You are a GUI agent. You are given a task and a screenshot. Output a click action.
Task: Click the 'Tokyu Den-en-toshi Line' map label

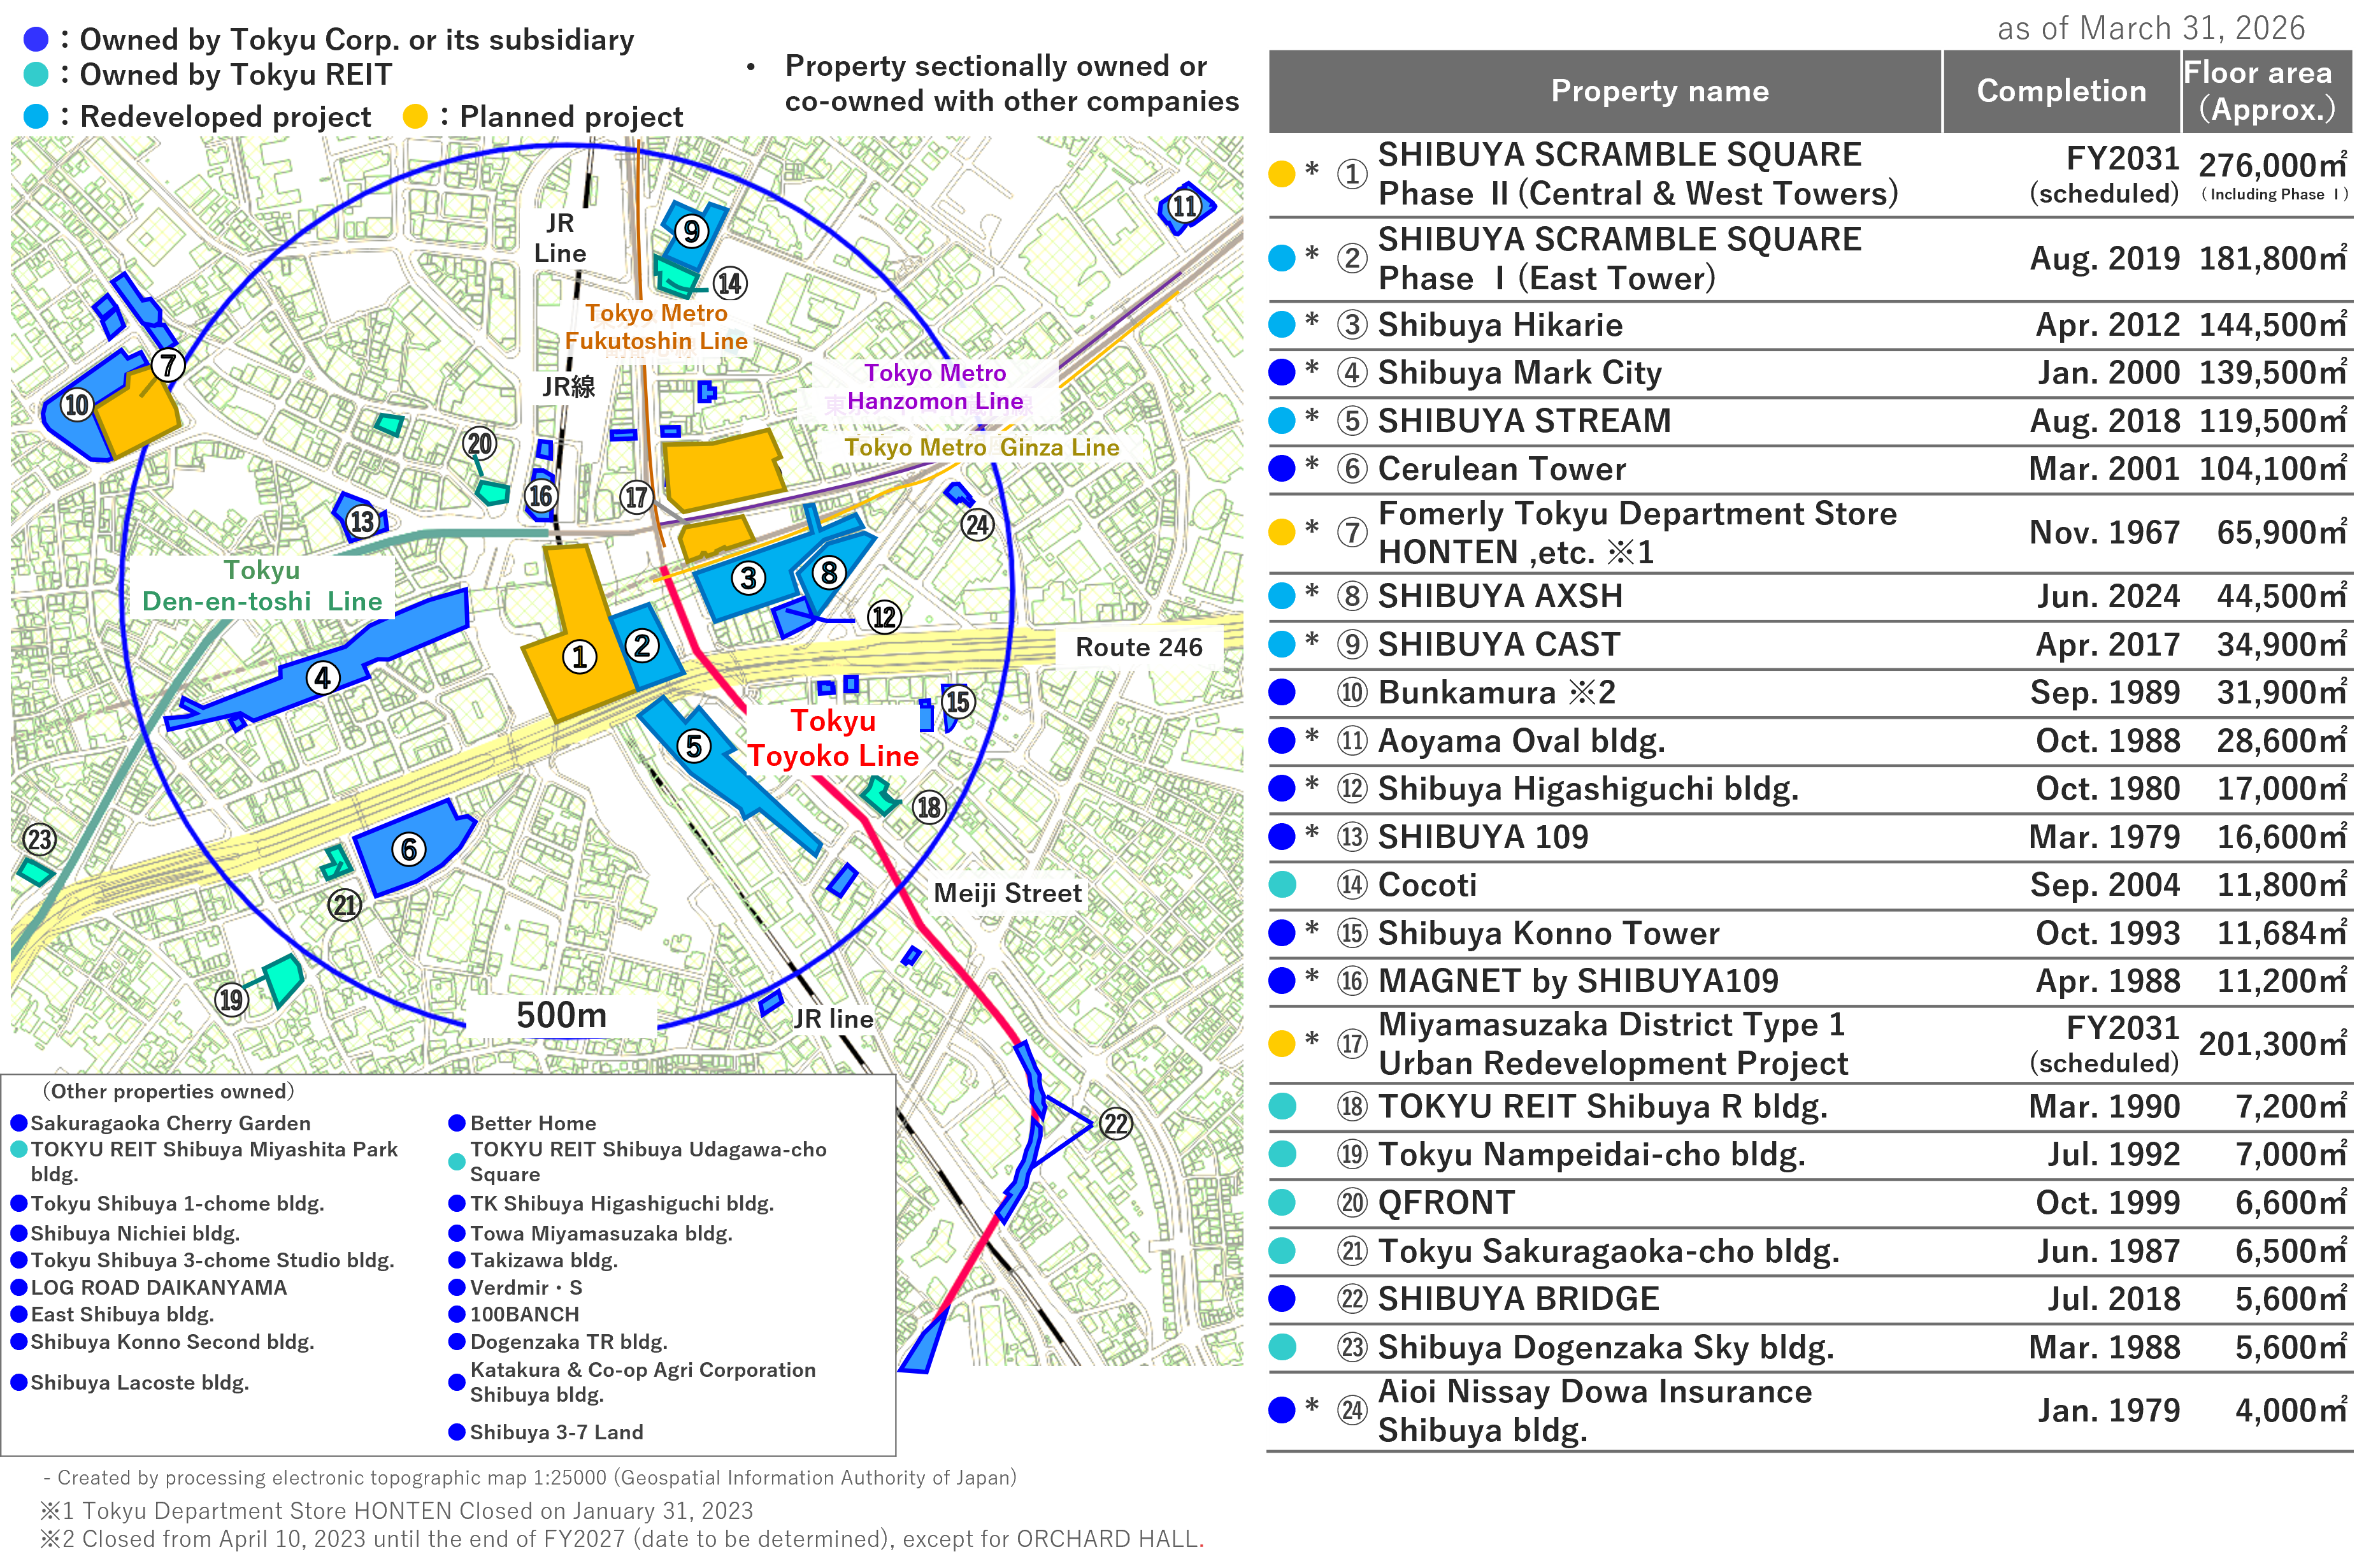pyautogui.click(x=262, y=586)
